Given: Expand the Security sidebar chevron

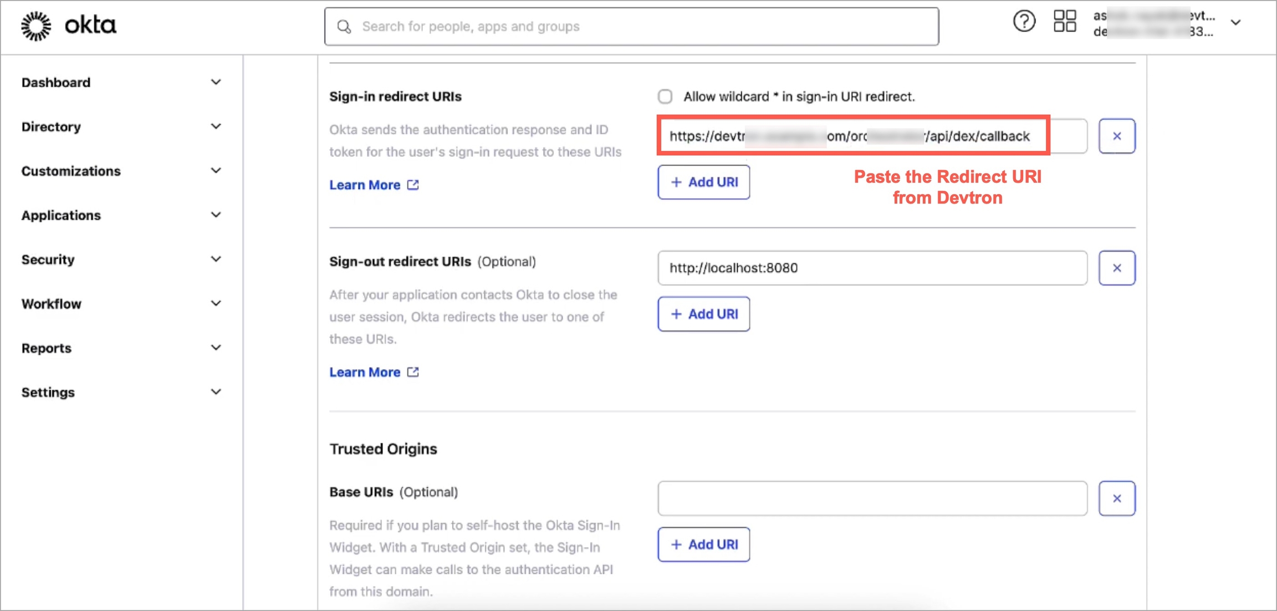Looking at the screenshot, I should point(216,259).
